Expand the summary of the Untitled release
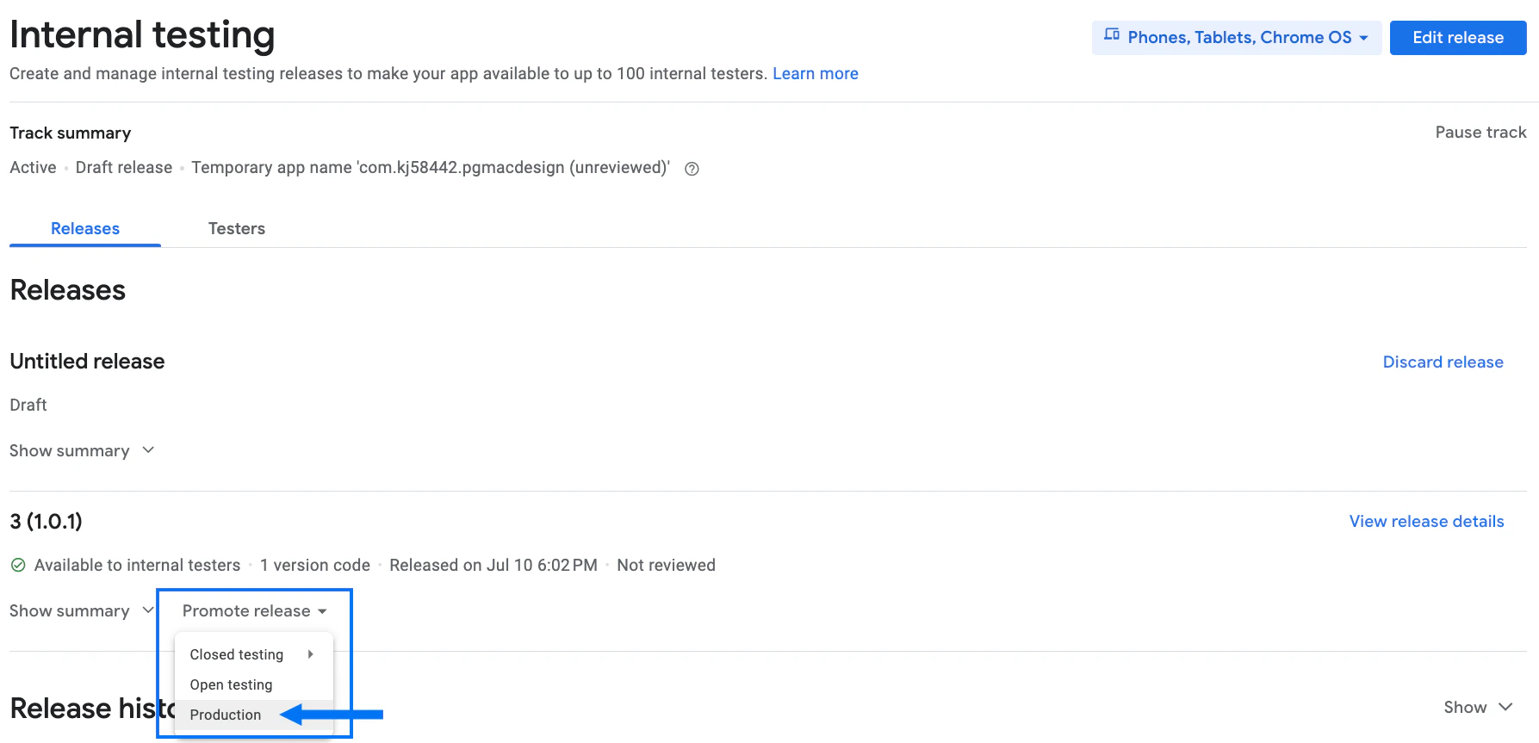 (82, 450)
